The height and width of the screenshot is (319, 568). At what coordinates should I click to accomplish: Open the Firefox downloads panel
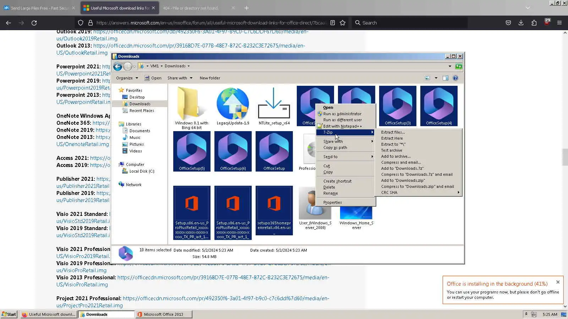(521, 23)
